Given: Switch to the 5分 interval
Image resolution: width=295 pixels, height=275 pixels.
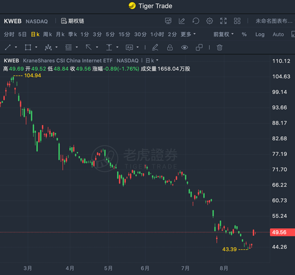Looking at the screenshot, I should (x=110, y=35).
